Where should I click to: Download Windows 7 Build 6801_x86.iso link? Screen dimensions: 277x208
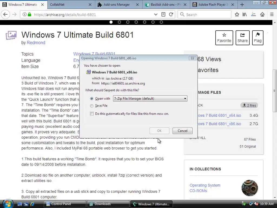point(219,124)
